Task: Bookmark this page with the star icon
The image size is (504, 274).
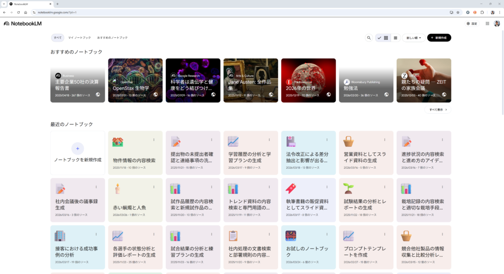Action: pyautogui.click(x=458, y=12)
